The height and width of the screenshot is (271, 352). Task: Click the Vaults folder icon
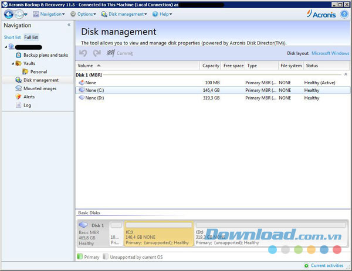point(19,63)
